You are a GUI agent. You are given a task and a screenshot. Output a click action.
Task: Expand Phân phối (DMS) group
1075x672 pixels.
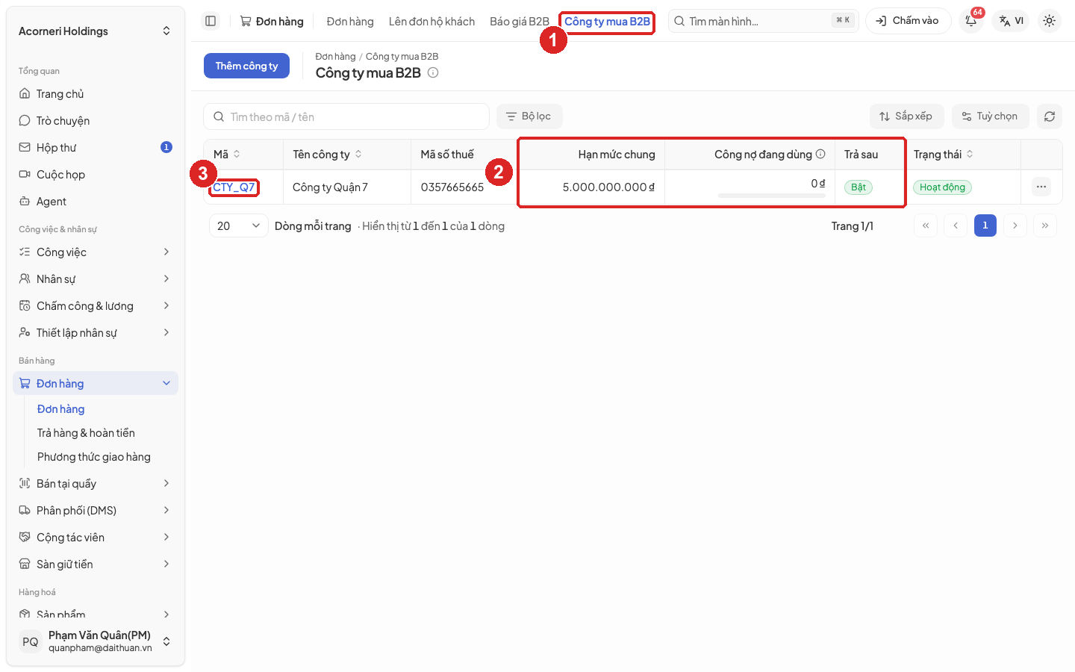(96, 511)
